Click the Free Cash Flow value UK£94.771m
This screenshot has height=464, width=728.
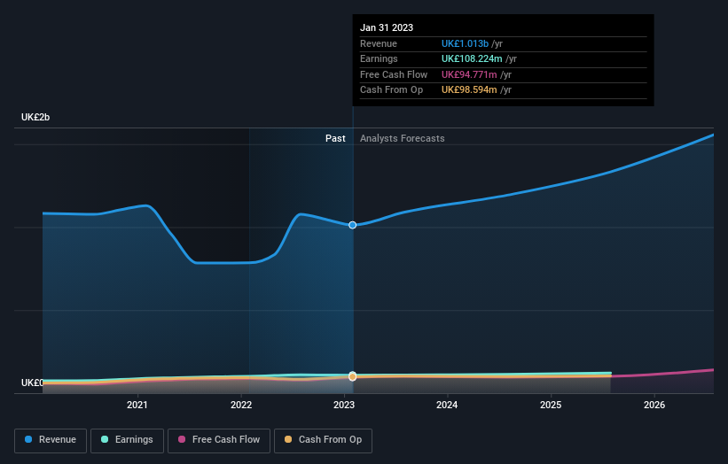pos(469,74)
